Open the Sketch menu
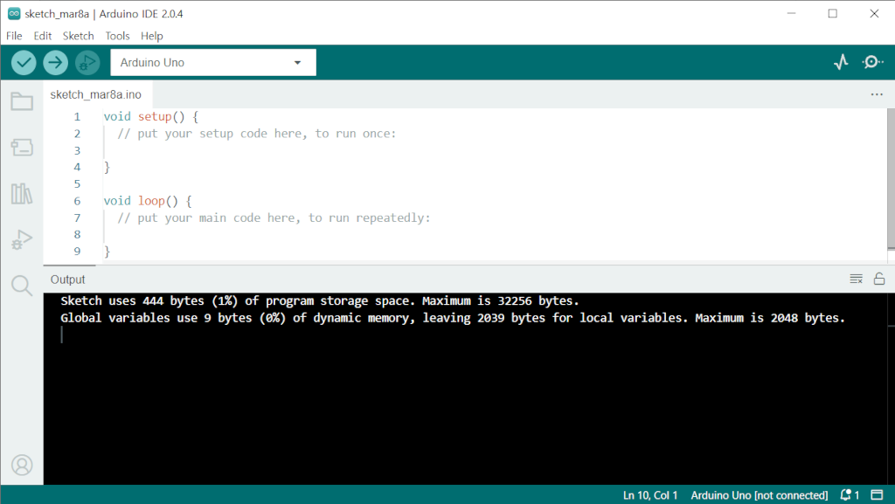Image resolution: width=895 pixels, height=504 pixels. tap(78, 36)
